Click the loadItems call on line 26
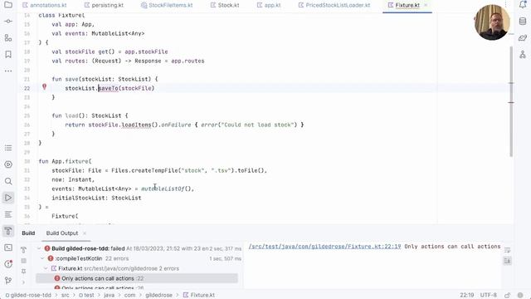The width and height of the screenshot is (531, 299). pyautogui.click(x=136, y=125)
